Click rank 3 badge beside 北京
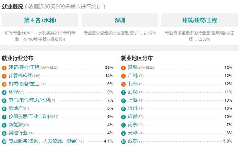This screenshot has width=239, height=146. click(x=124, y=84)
